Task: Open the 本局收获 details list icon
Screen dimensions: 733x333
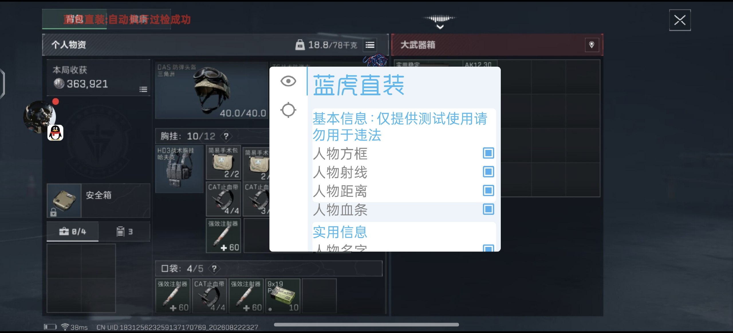Action: click(143, 89)
